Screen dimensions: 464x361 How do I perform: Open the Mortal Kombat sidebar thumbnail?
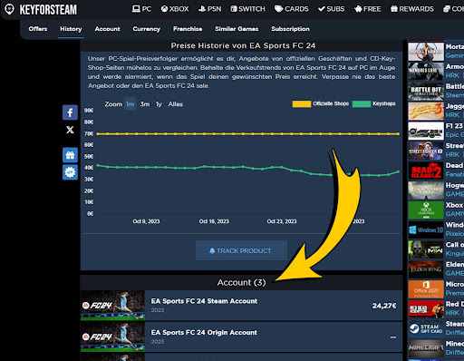point(426,52)
